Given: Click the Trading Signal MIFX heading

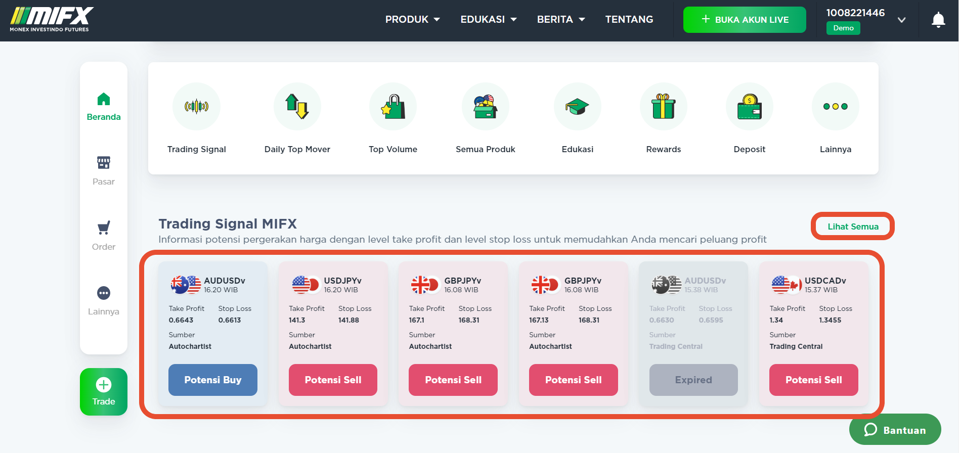Looking at the screenshot, I should pyautogui.click(x=228, y=223).
